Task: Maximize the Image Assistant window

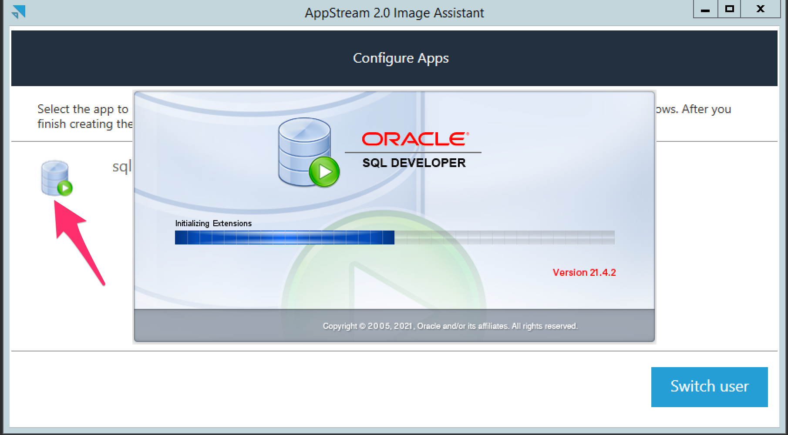Action: [x=730, y=9]
